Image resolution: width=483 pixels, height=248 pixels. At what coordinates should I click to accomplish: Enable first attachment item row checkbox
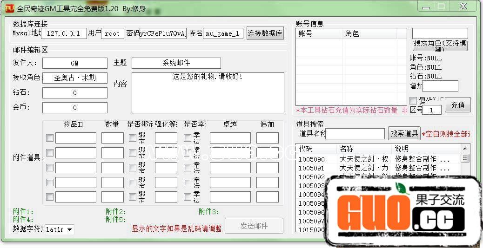50,138
